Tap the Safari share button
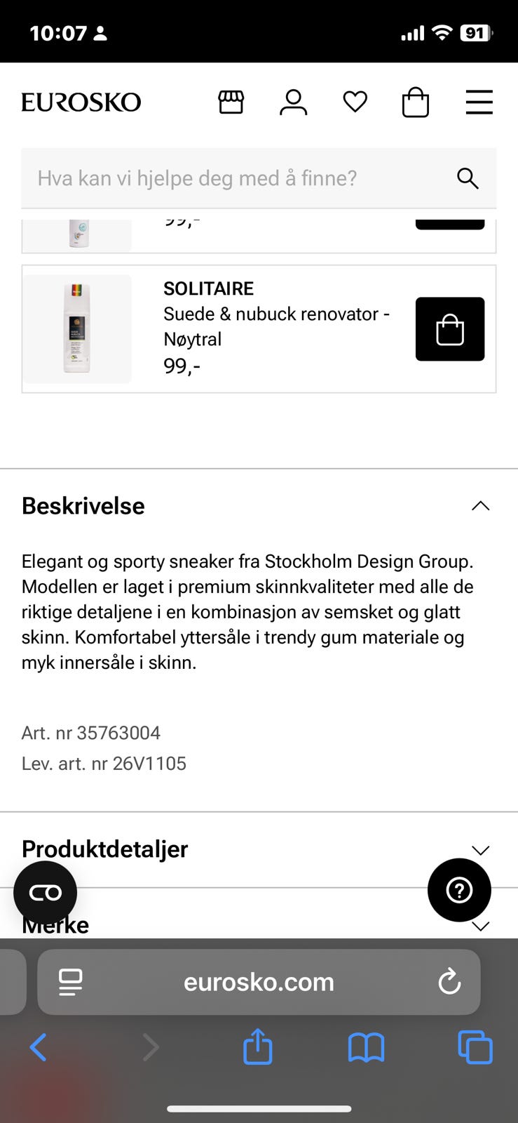Viewport: 518px width, 1123px height. click(258, 1047)
